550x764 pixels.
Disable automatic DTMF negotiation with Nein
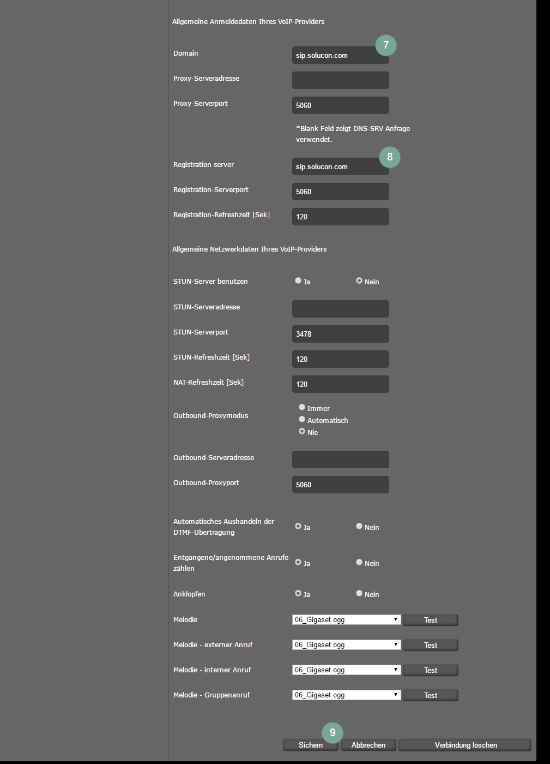tap(359, 527)
